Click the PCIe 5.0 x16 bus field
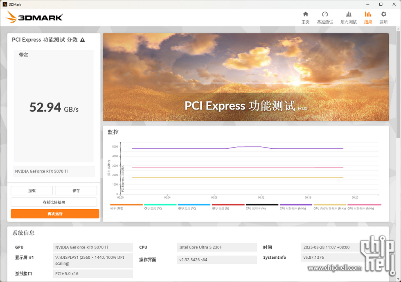The width and height of the screenshot is (401, 282). pyautogui.click(x=93, y=273)
